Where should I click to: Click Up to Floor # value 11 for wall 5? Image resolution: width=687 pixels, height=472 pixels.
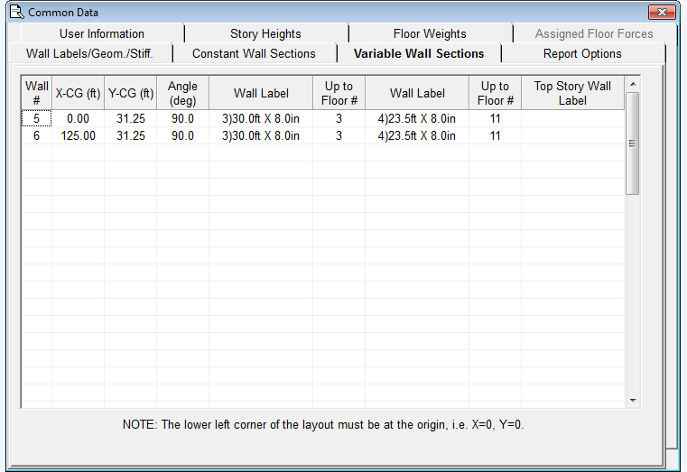495,119
